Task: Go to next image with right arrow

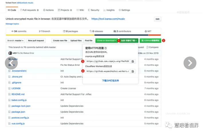Action: click(x=190, y=63)
